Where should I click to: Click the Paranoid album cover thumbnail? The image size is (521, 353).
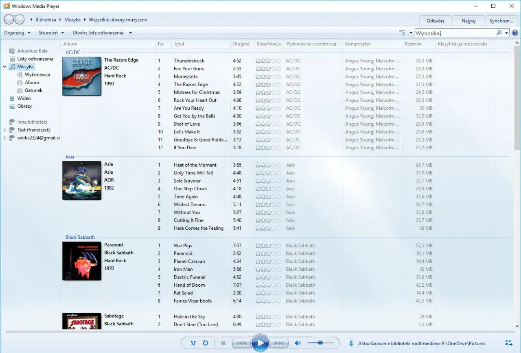point(81,261)
